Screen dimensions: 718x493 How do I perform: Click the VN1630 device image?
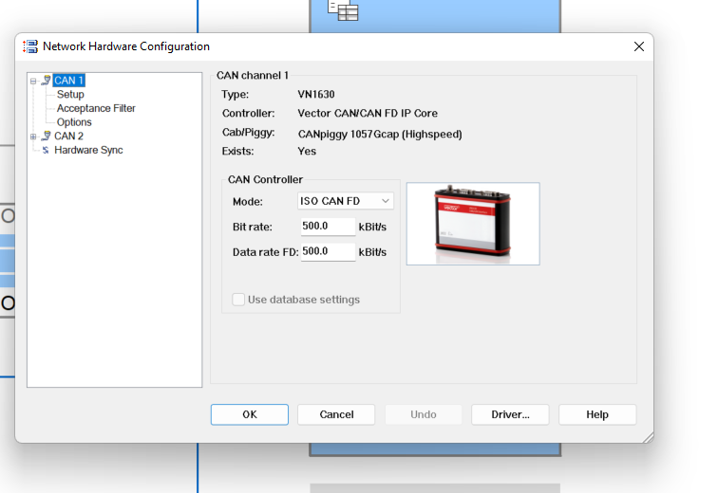pos(473,224)
